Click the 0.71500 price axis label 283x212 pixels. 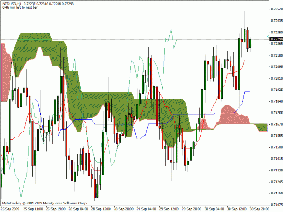coord(277,147)
